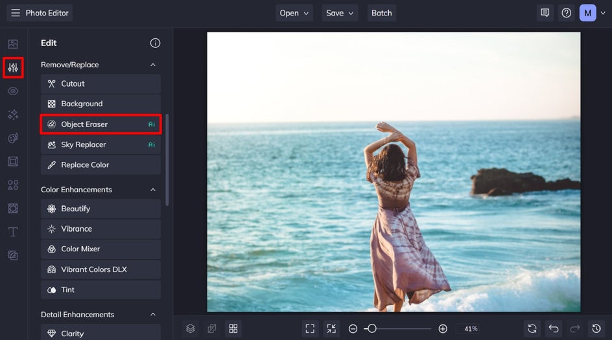Image resolution: width=612 pixels, height=340 pixels.
Task: Click the fit-to-screen icon
Action: click(310, 329)
